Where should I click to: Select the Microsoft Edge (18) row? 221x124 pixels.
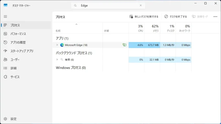[122, 45]
